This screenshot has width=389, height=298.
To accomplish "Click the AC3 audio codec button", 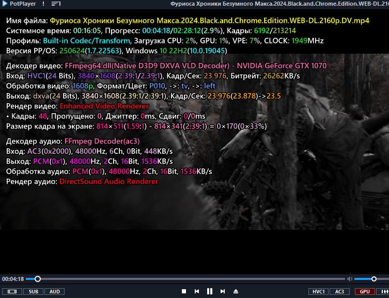I will [x=339, y=292].
